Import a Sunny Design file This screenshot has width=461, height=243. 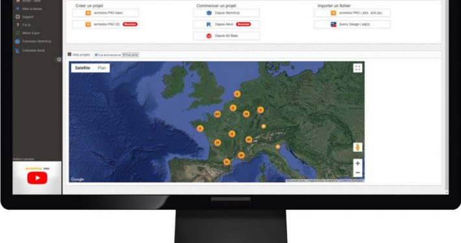point(352,25)
